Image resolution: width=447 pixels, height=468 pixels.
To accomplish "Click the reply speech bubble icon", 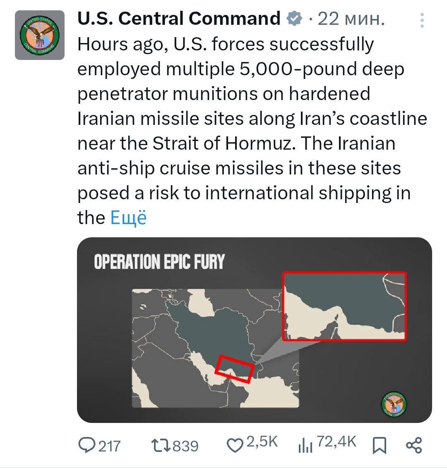I will coord(87,445).
